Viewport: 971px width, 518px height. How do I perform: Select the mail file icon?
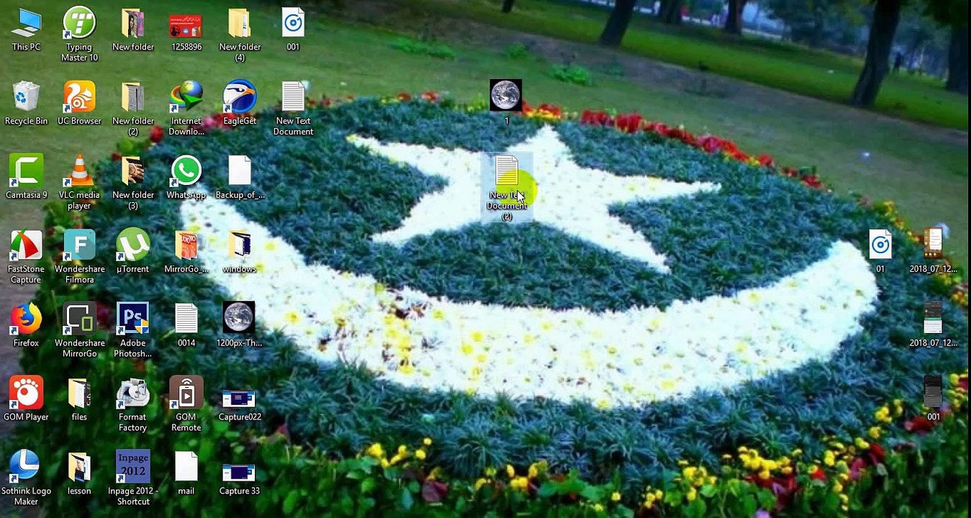tap(186, 474)
